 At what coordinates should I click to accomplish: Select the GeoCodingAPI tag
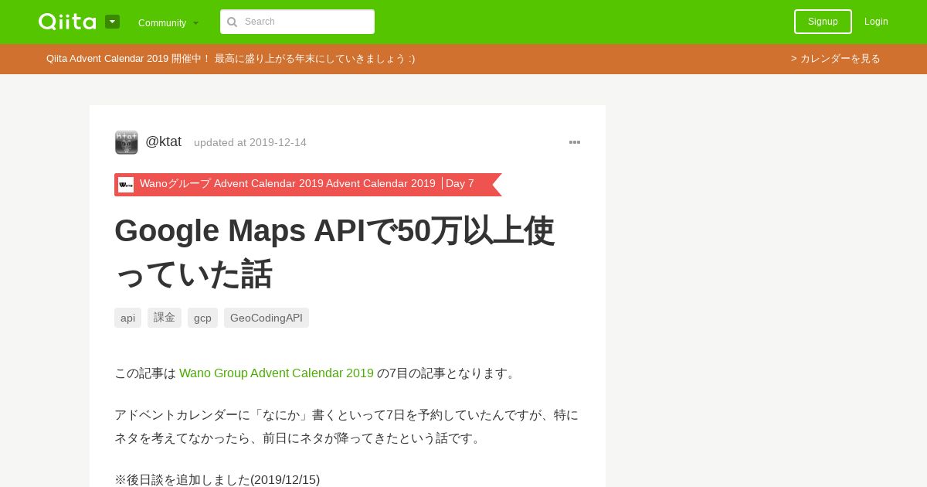pyautogui.click(x=267, y=318)
